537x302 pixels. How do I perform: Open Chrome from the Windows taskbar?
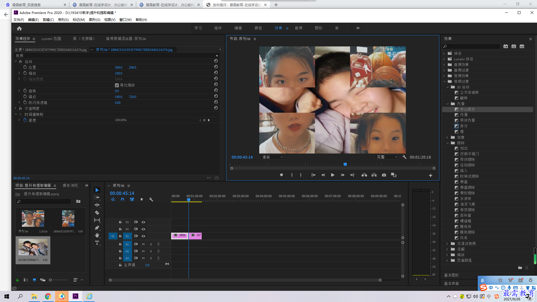pyautogui.click(x=48, y=296)
